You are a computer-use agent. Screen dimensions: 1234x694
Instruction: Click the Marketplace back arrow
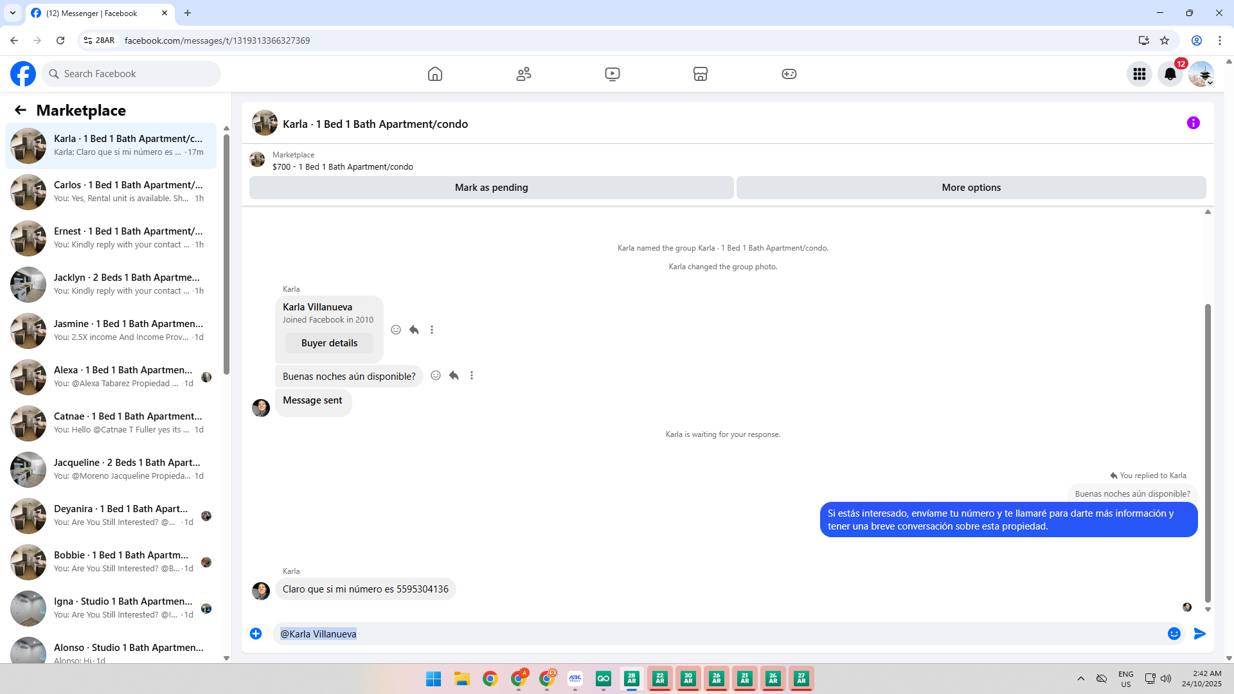coord(21,111)
